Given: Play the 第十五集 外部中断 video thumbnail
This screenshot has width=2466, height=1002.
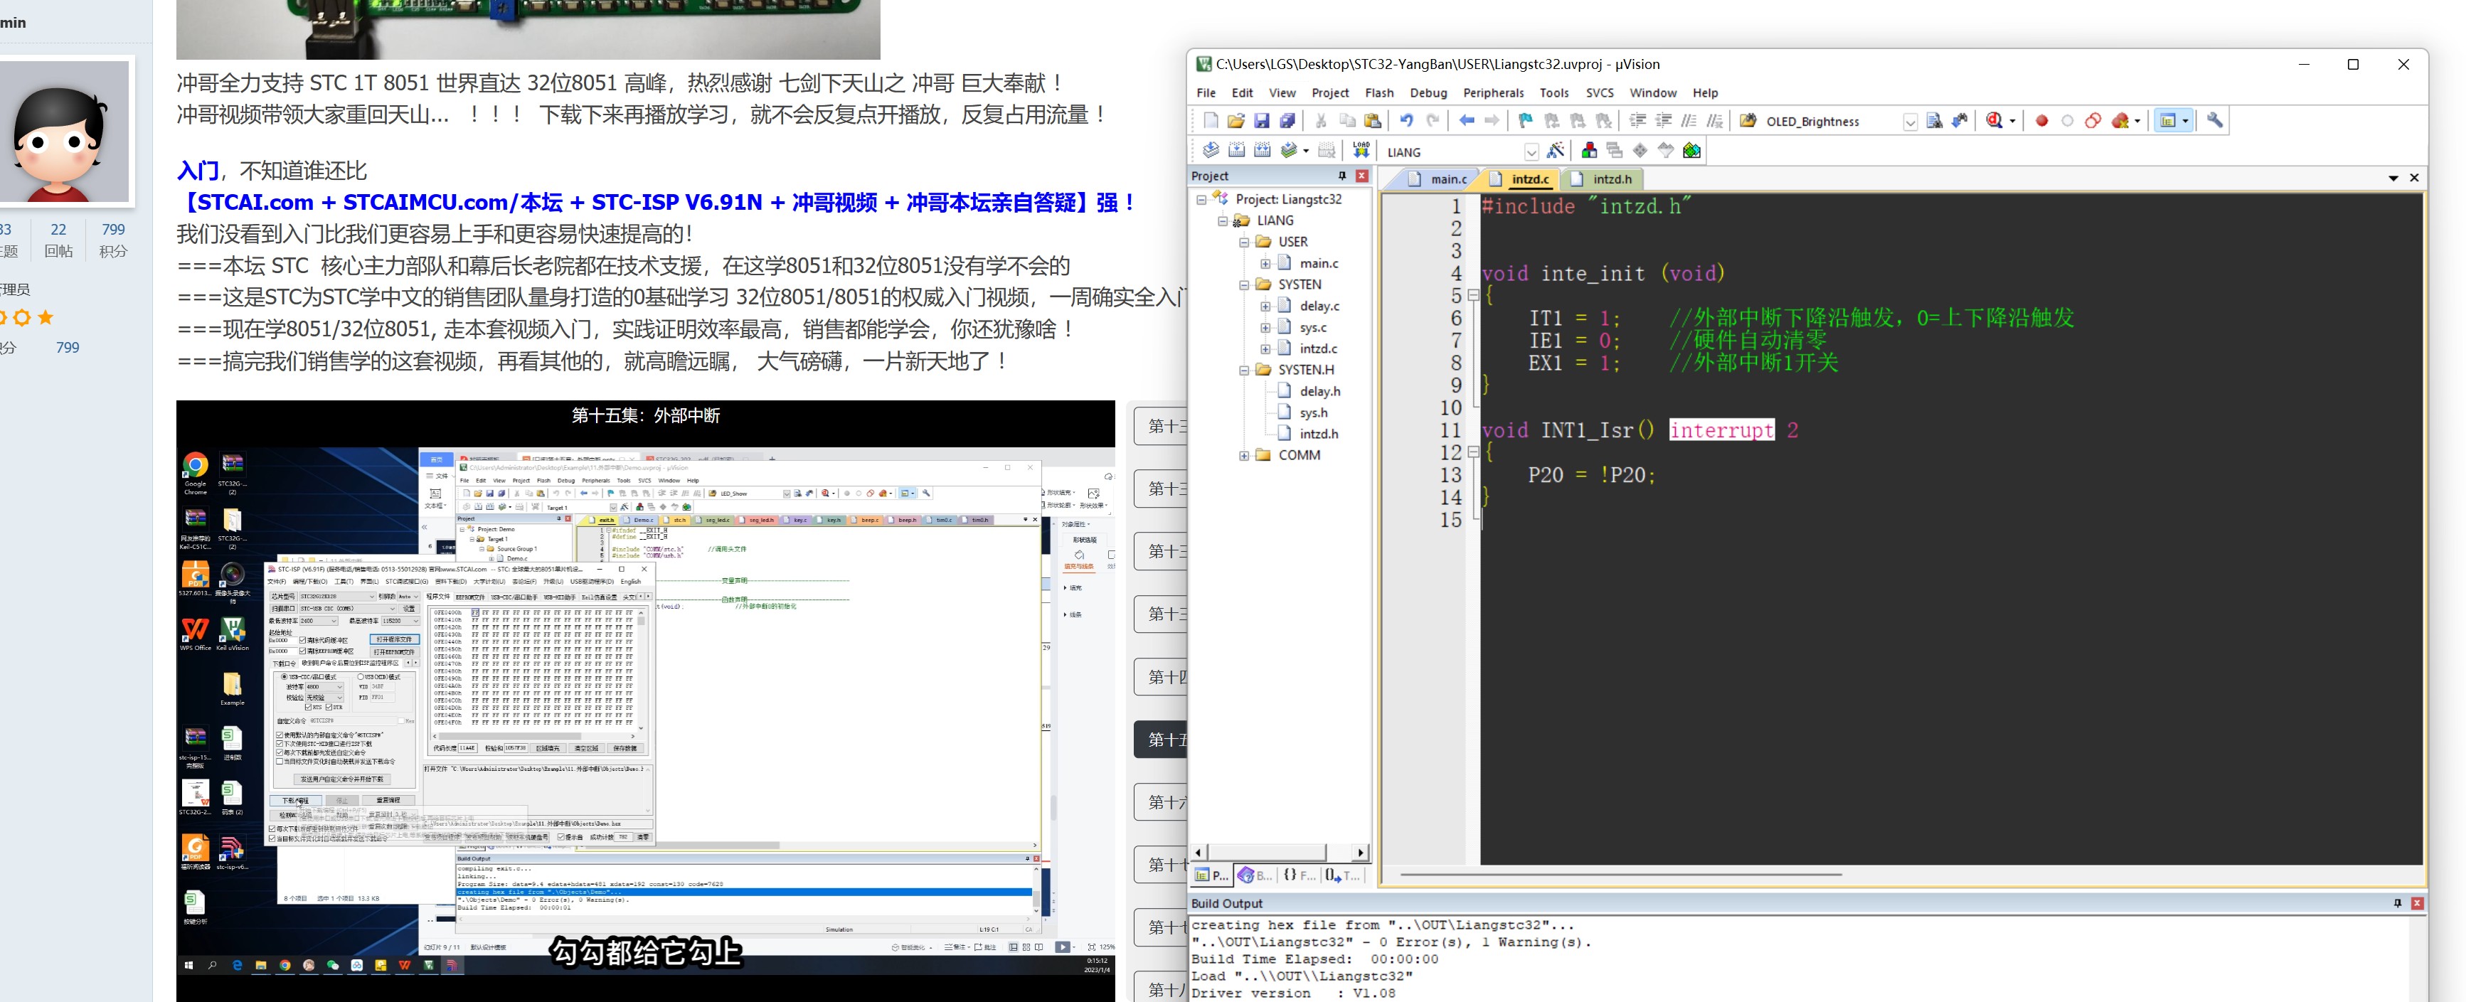Looking at the screenshot, I should pos(645,700).
